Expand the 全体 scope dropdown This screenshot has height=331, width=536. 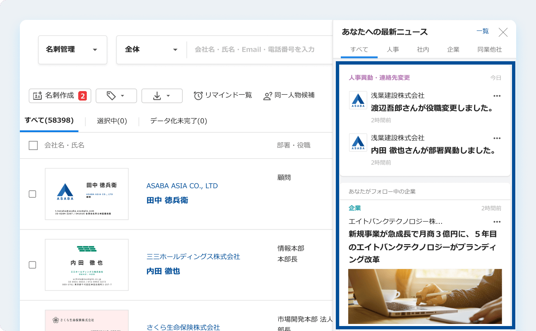tap(151, 50)
